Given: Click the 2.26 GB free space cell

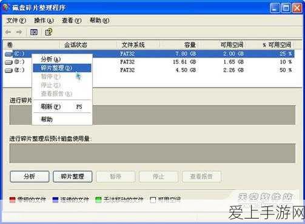Looking at the screenshot, I should click(x=233, y=70).
